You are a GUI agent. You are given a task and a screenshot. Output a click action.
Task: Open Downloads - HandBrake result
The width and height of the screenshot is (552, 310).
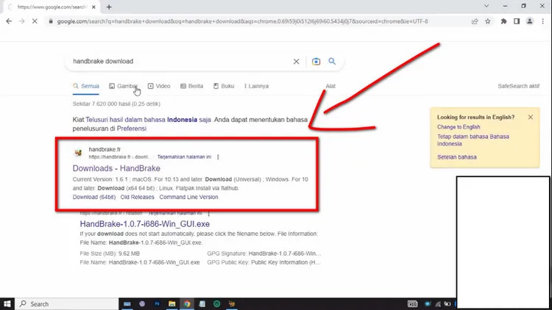116,168
